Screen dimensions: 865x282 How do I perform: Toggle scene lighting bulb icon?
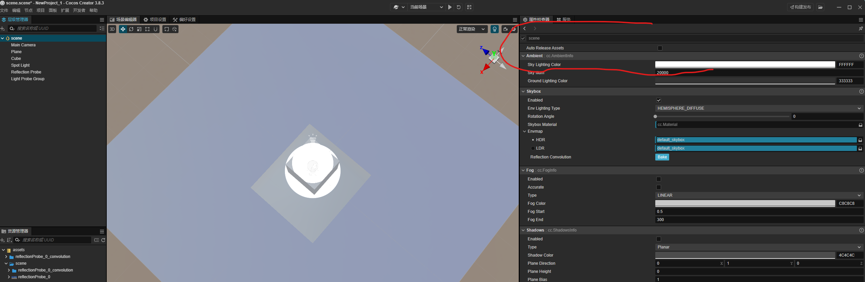click(495, 29)
